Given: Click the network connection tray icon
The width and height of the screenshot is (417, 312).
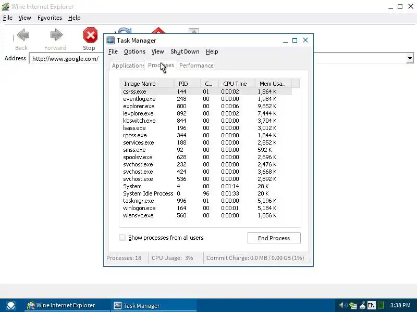Looking at the screenshot, I should click(x=353, y=305).
